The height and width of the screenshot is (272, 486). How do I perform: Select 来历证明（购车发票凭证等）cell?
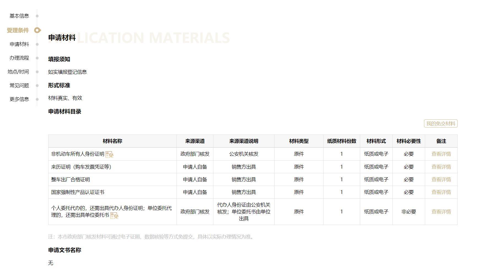coord(112,167)
